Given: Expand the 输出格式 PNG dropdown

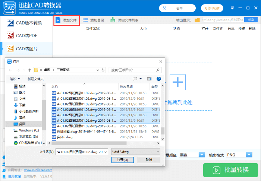Looking at the screenshot, I should (x=249, y=155).
